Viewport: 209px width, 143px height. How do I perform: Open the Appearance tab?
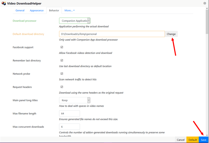pos(37,10)
